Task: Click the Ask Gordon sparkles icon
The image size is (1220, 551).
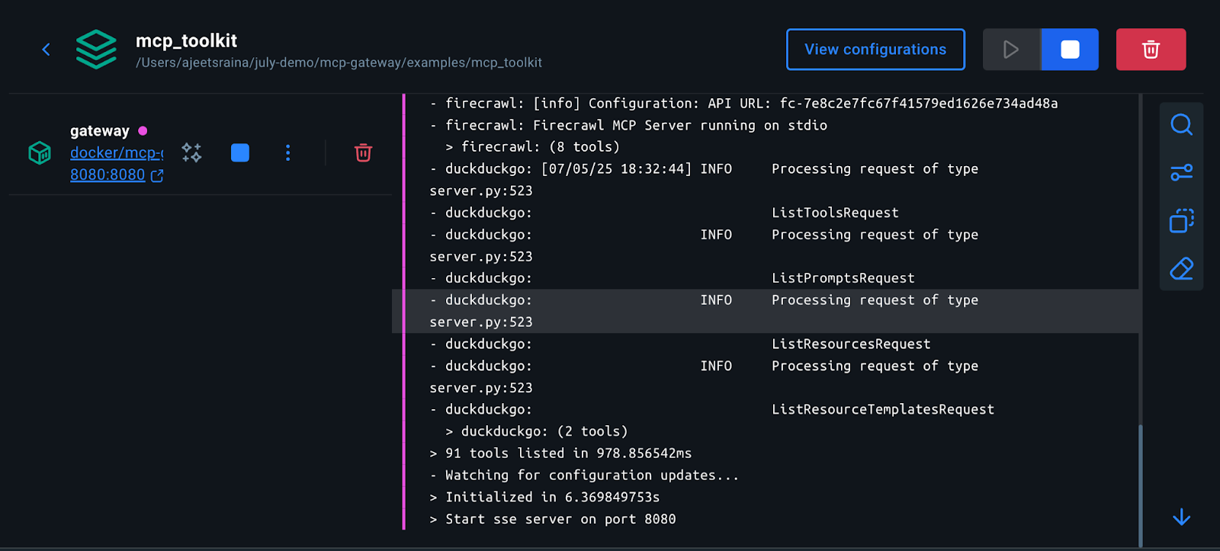Action: [191, 153]
